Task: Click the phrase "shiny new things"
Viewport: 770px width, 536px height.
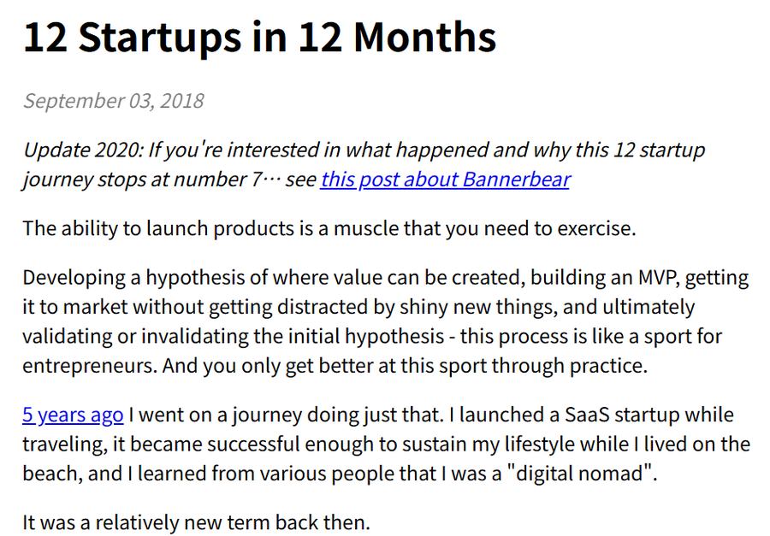Action: point(478,307)
